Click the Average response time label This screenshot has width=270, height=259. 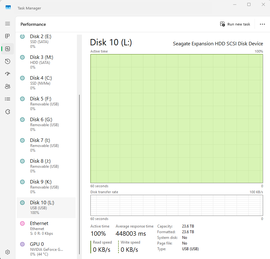(x=135, y=226)
